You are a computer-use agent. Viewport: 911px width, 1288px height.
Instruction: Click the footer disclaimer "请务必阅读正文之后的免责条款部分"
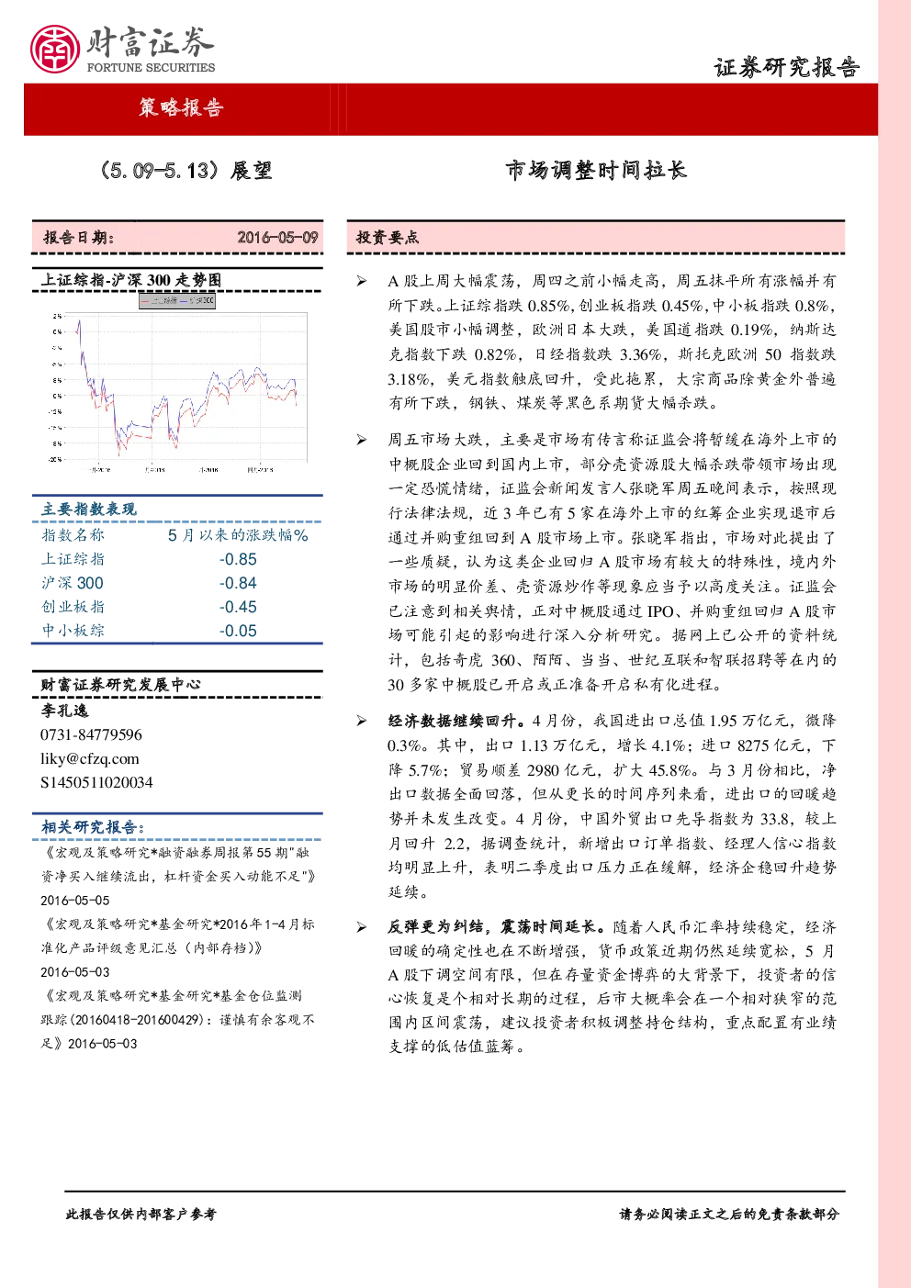729,1214
